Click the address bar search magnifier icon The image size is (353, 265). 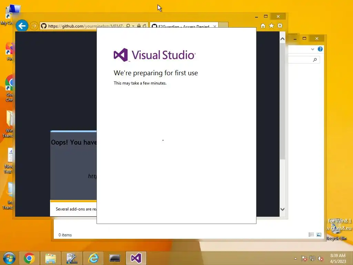point(128,26)
